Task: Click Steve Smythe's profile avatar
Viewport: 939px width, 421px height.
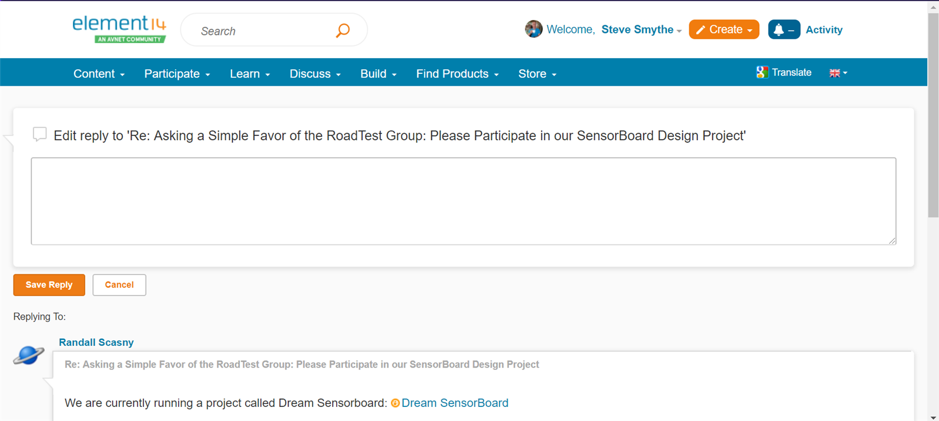Action: point(534,29)
